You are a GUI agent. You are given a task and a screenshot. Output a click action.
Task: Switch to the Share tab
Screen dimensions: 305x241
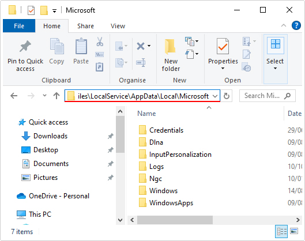[x=85, y=26]
